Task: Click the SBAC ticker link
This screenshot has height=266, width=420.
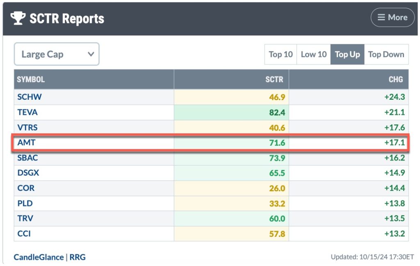Action: click(28, 158)
